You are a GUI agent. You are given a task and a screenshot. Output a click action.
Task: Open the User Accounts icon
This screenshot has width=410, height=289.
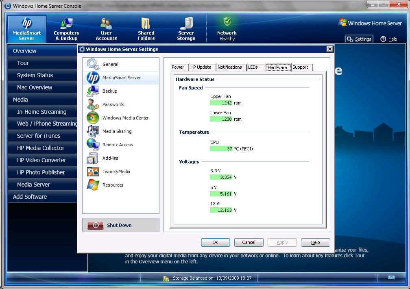(x=106, y=23)
